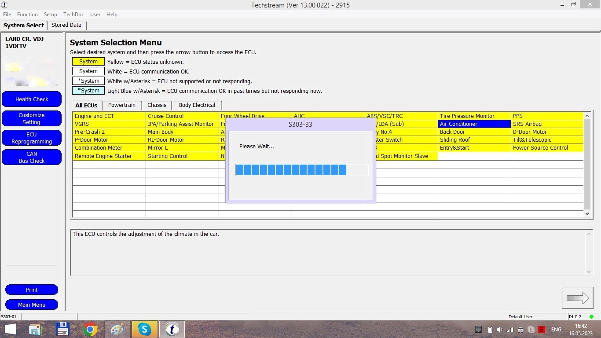Viewport: 601px width, 338px height.
Task: Select the VGRS system cell
Action: (109, 124)
